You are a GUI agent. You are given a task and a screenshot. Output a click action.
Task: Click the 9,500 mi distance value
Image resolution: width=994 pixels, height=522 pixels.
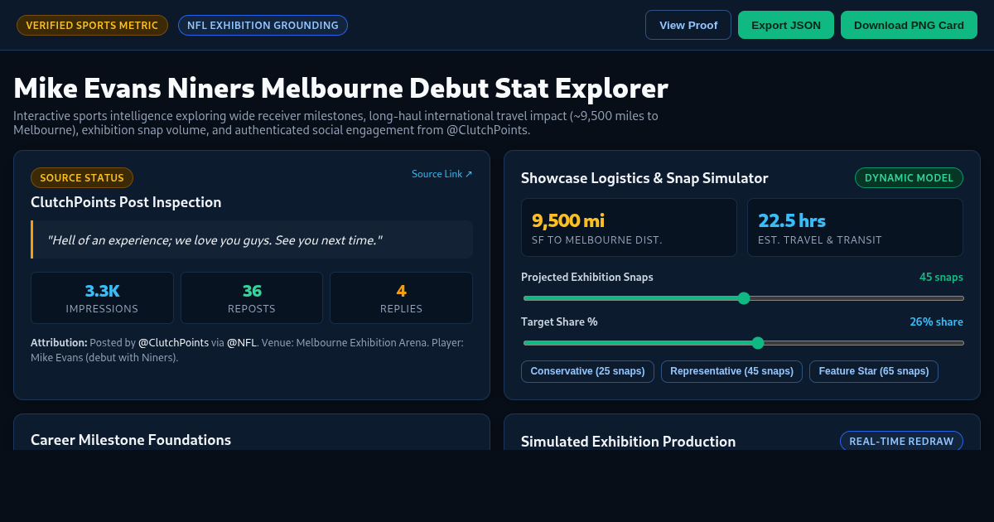pyautogui.click(x=568, y=220)
